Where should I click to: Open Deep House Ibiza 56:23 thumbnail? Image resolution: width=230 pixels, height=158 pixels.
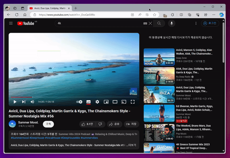point(159,95)
